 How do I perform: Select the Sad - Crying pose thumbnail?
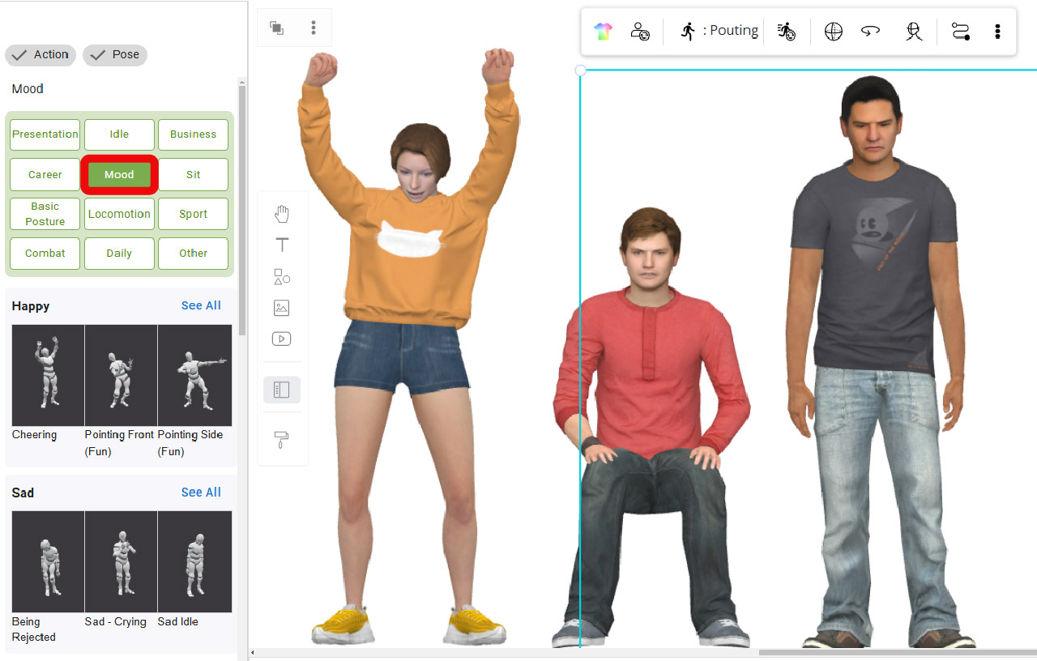(121, 561)
